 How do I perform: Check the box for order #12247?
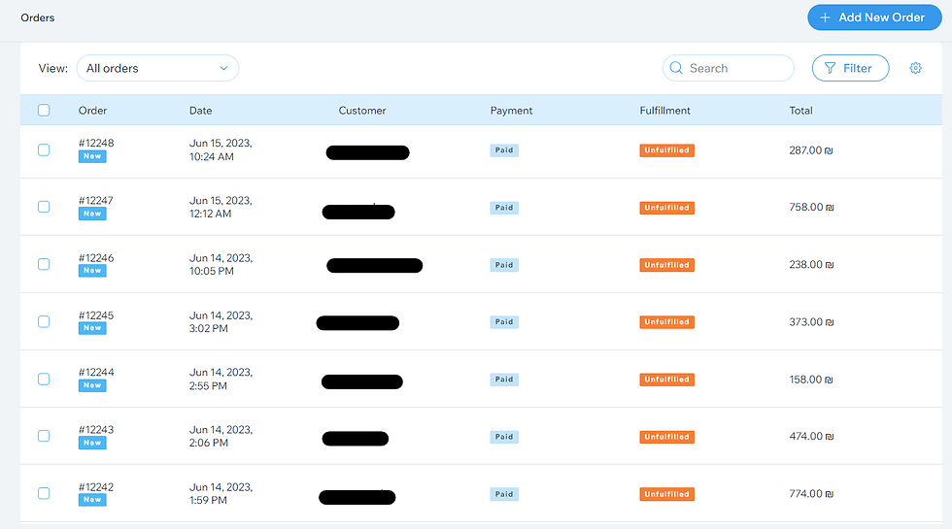tap(44, 207)
